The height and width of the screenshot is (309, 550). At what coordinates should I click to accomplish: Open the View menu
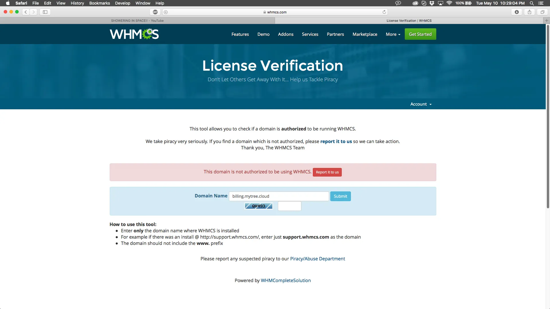click(x=61, y=3)
